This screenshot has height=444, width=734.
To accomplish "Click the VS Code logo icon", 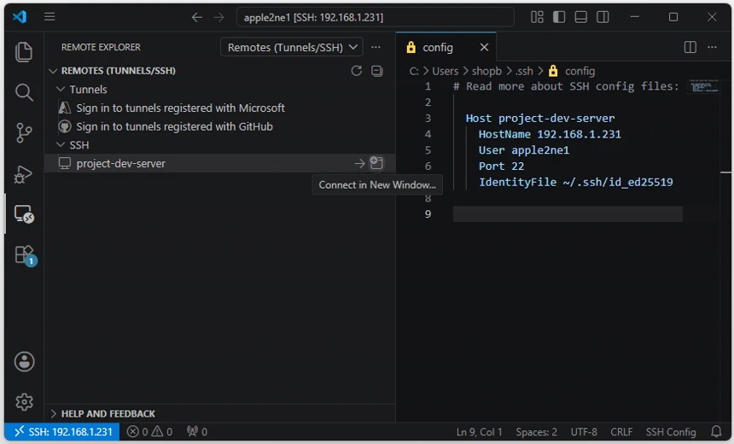I will pos(20,17).
